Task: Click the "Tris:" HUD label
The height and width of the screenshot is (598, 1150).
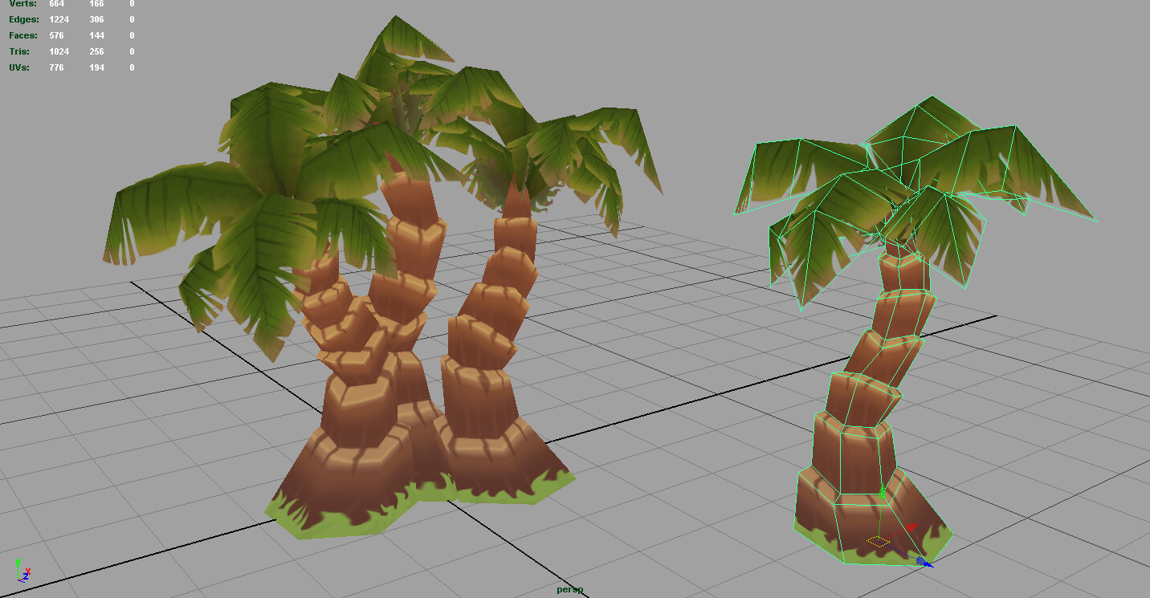Action: (19, 51)
